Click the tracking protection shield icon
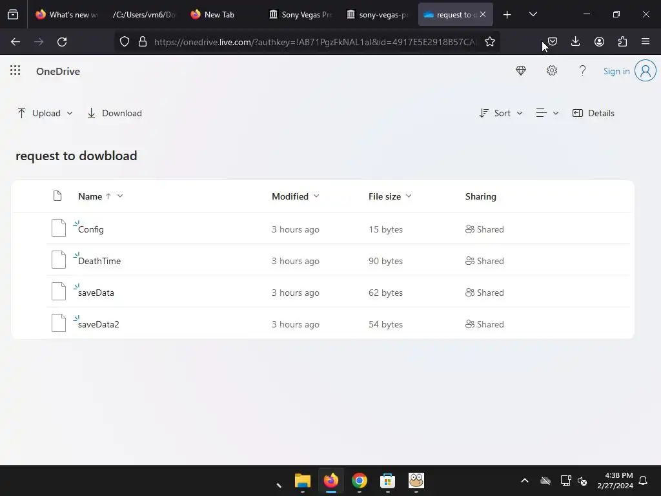Viewport: 661px width, 496px height. [x=125, y=42]
